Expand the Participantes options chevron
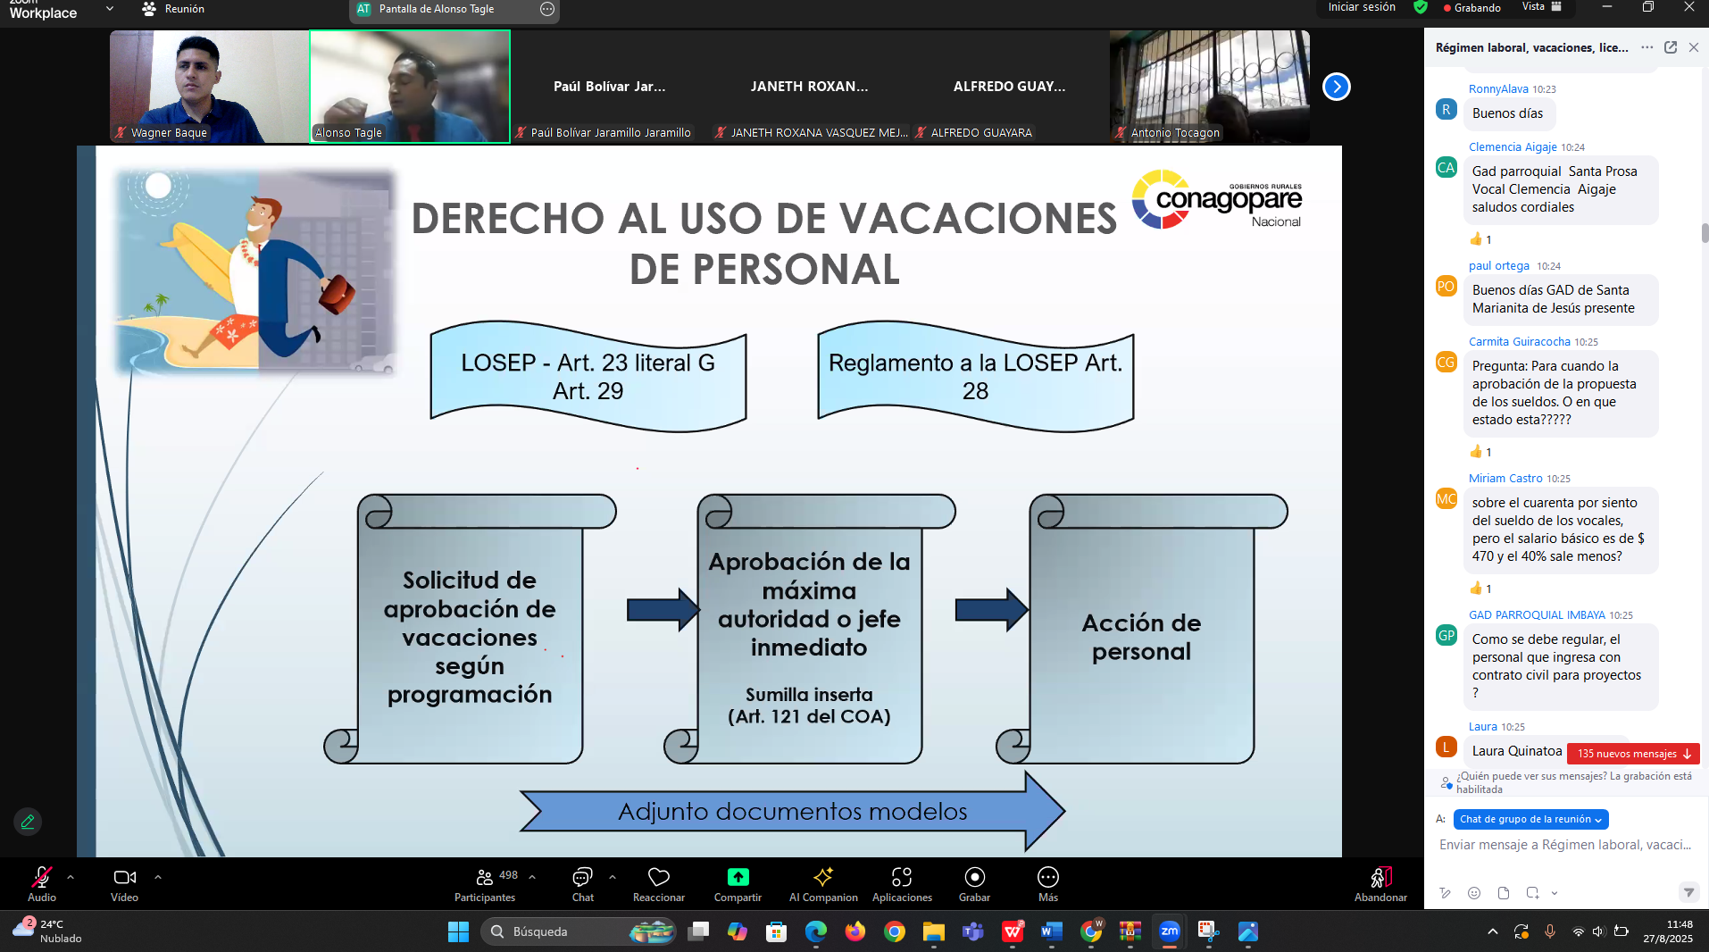Image resolution: width=1709 pixels, height=952 pixels. pyautogui.click(x=532, y=877)
